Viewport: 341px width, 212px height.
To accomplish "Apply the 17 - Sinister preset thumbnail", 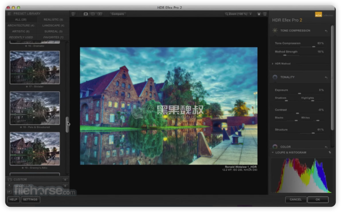I will click(x=35, y=67).
